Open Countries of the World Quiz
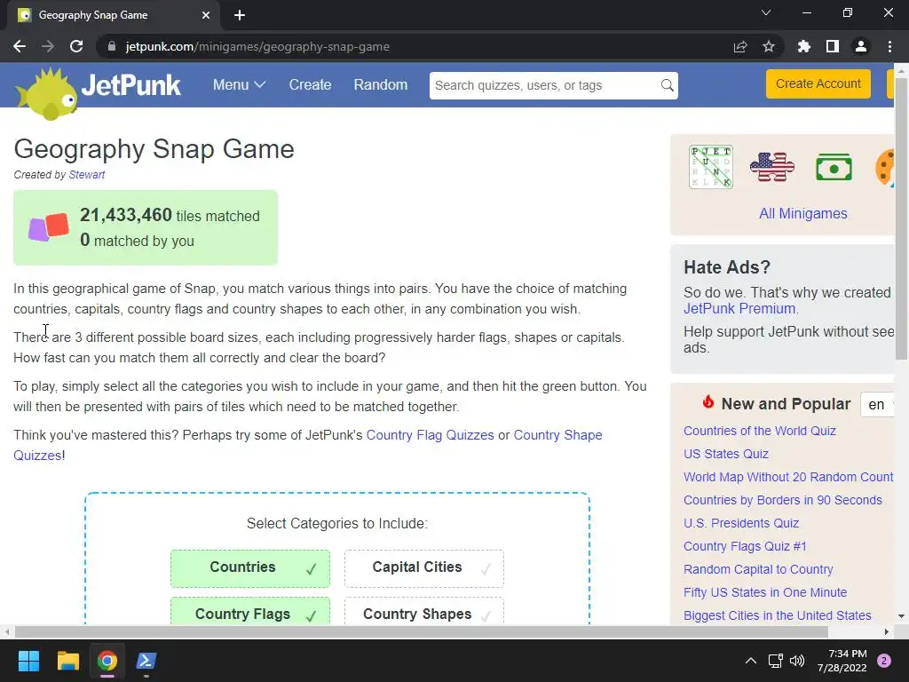The height and width of the screenshot is (682, 909). [760, 431]
